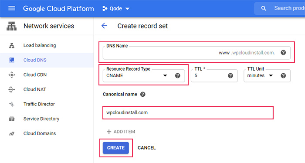Click the Network services icon

coord(11,26)
